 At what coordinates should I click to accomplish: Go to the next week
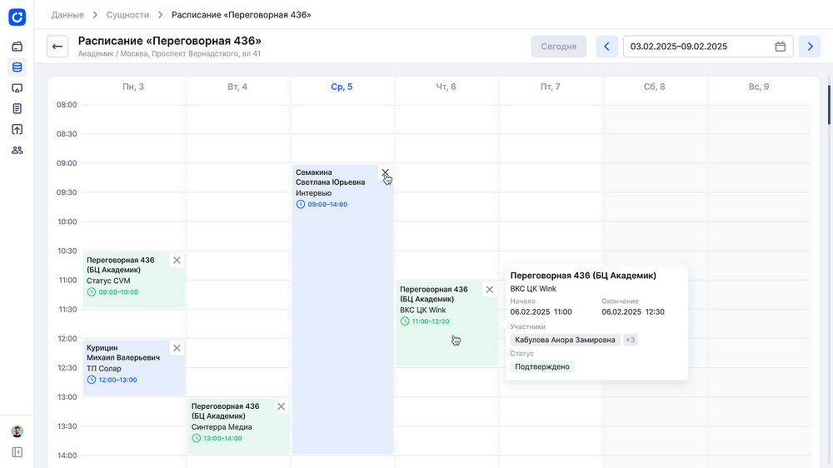(809, 47)
